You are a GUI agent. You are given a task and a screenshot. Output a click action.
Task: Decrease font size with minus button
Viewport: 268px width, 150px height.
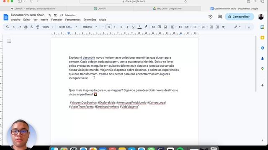click(103, 27)
